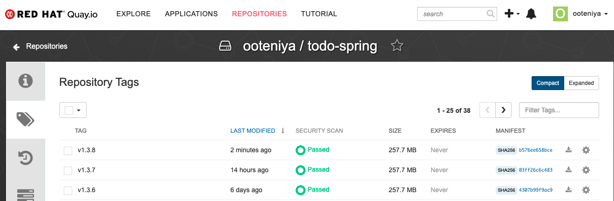Fetch the v1.3.7 tag via download icon
The image size is (614, 201).
click(x=568, y=170)
